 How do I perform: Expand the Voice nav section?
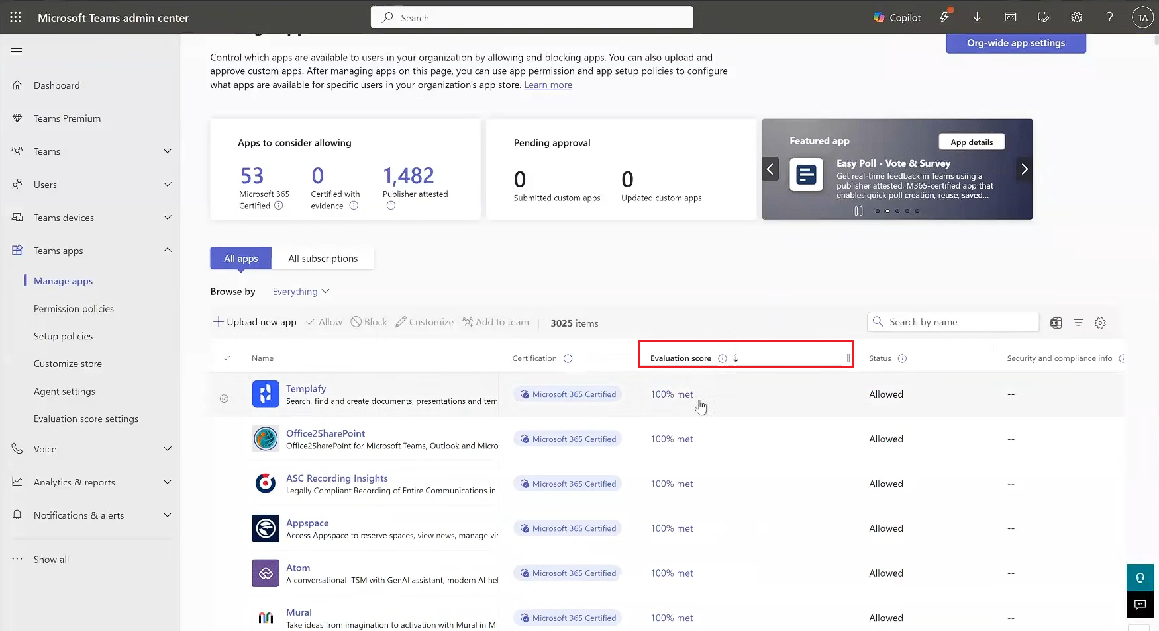[168, 449]
